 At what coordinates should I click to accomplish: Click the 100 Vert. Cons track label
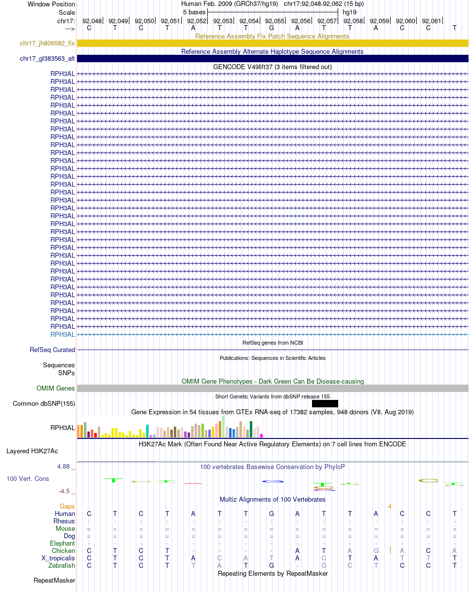pos(28,479)
